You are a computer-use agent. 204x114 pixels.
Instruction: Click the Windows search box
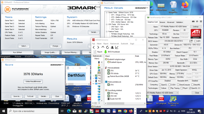pyautogui.click(x=33, y=111)
